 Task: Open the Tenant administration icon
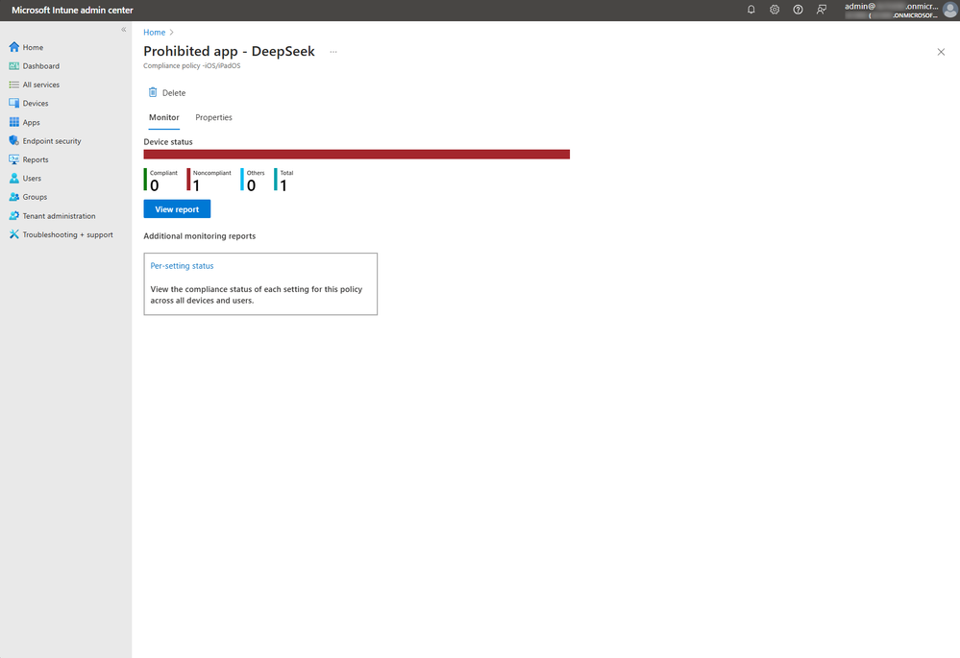[x=14, y=216]
